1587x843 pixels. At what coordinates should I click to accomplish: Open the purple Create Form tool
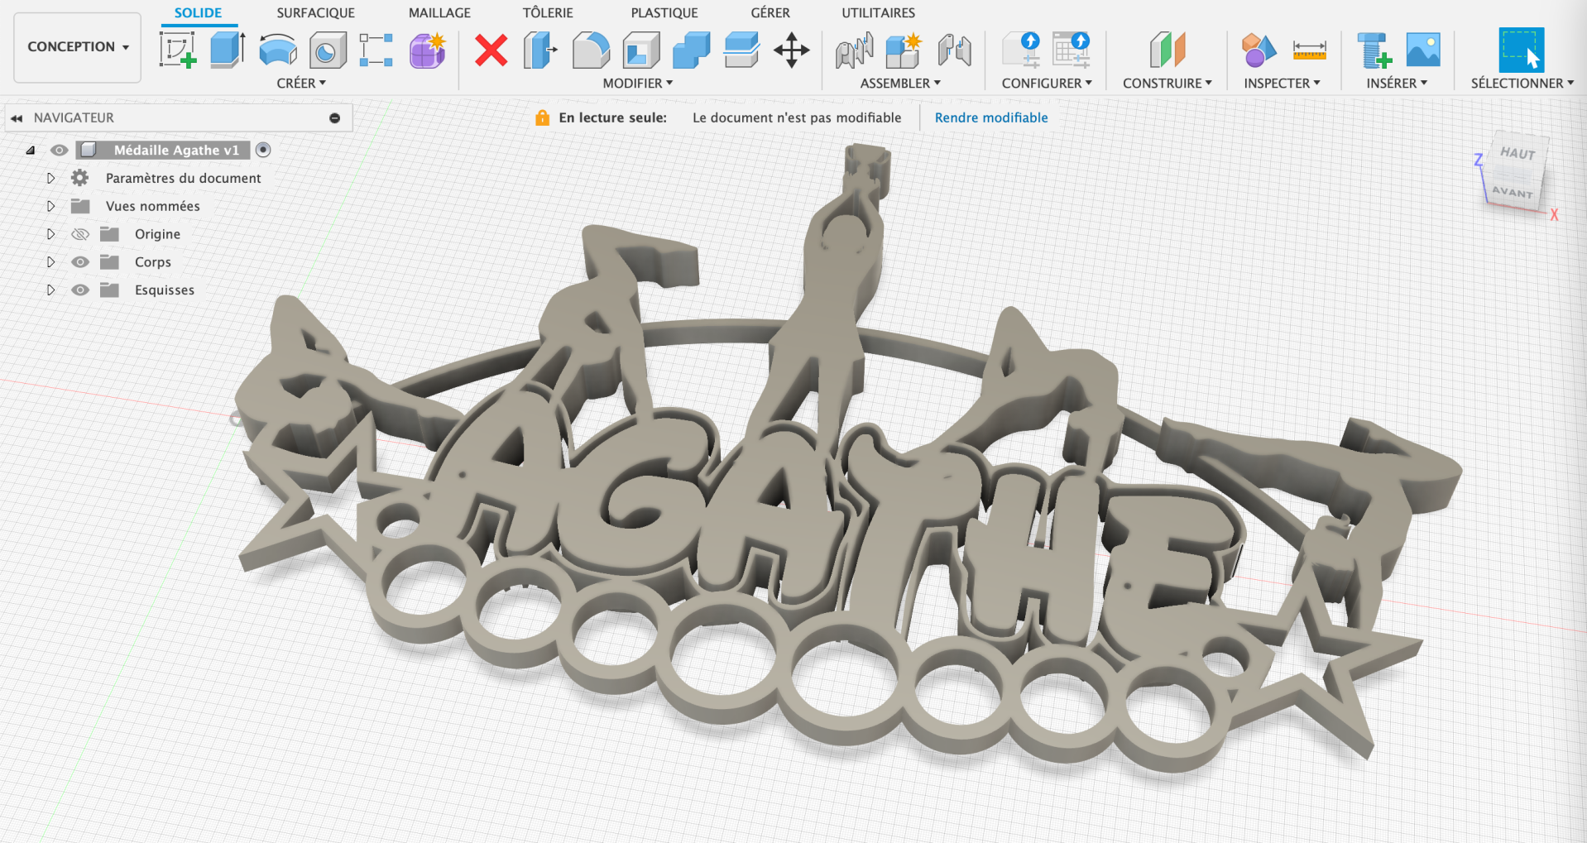428,50
